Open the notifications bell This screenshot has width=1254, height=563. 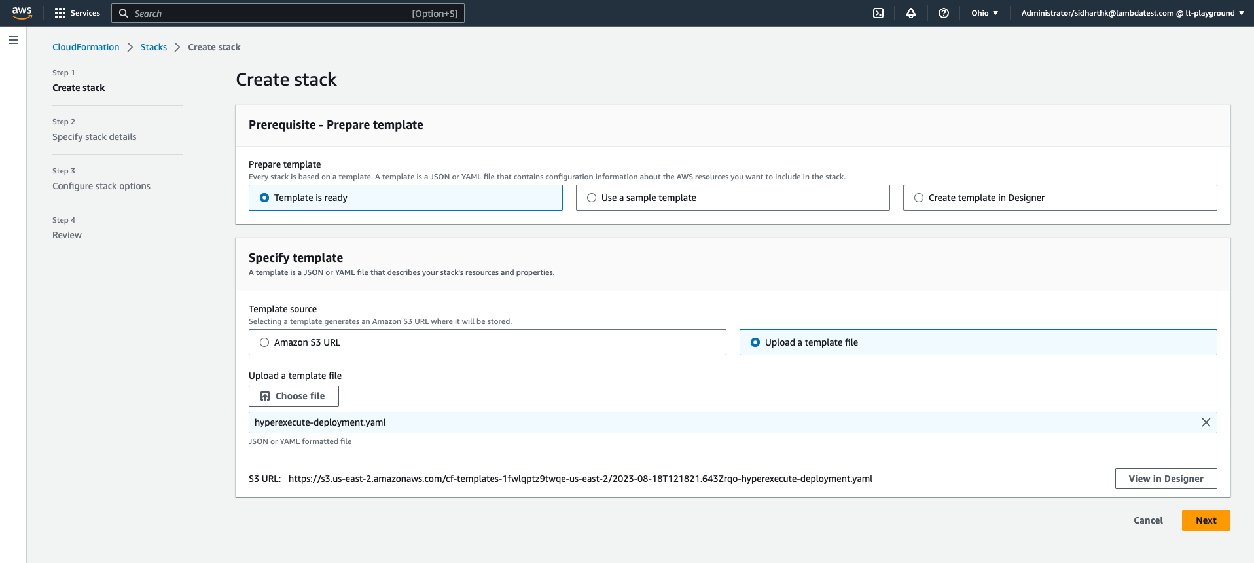(x=911, y=13)
